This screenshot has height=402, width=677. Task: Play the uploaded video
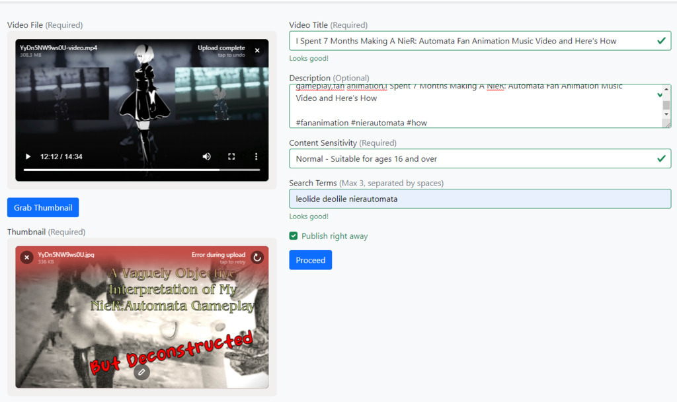click(x=28, y=156)
